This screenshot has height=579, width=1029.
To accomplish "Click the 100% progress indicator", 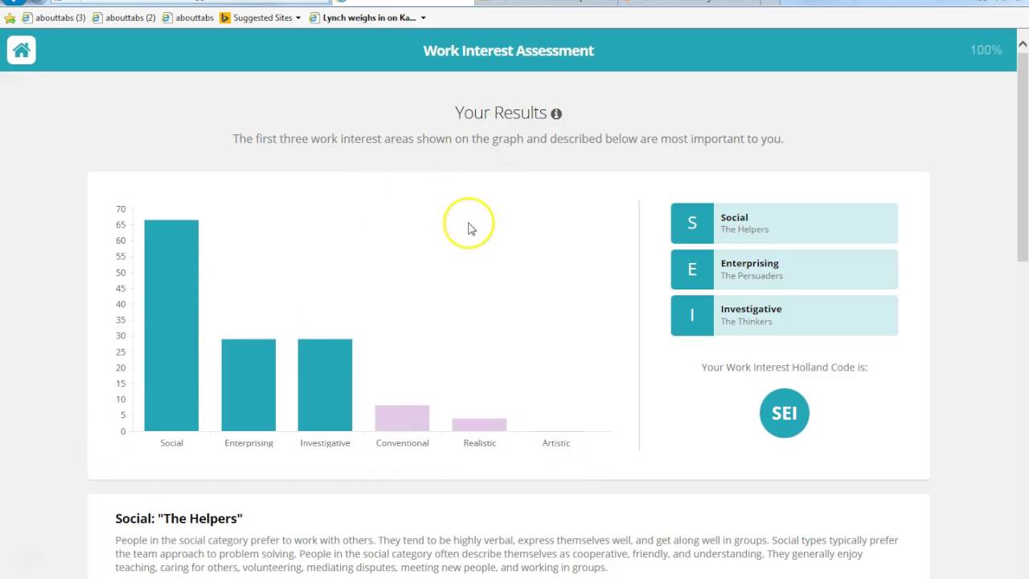I will click(x=986, y=50).
